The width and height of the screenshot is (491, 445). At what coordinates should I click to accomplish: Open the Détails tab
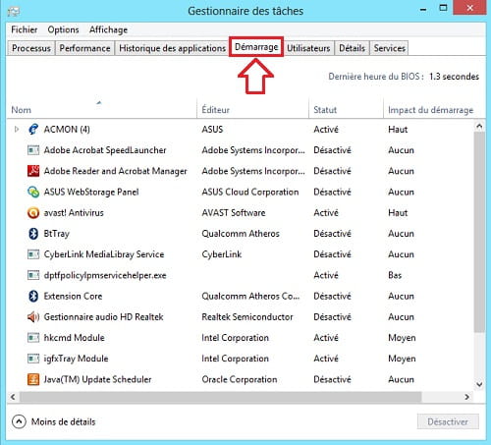point(352,48)
